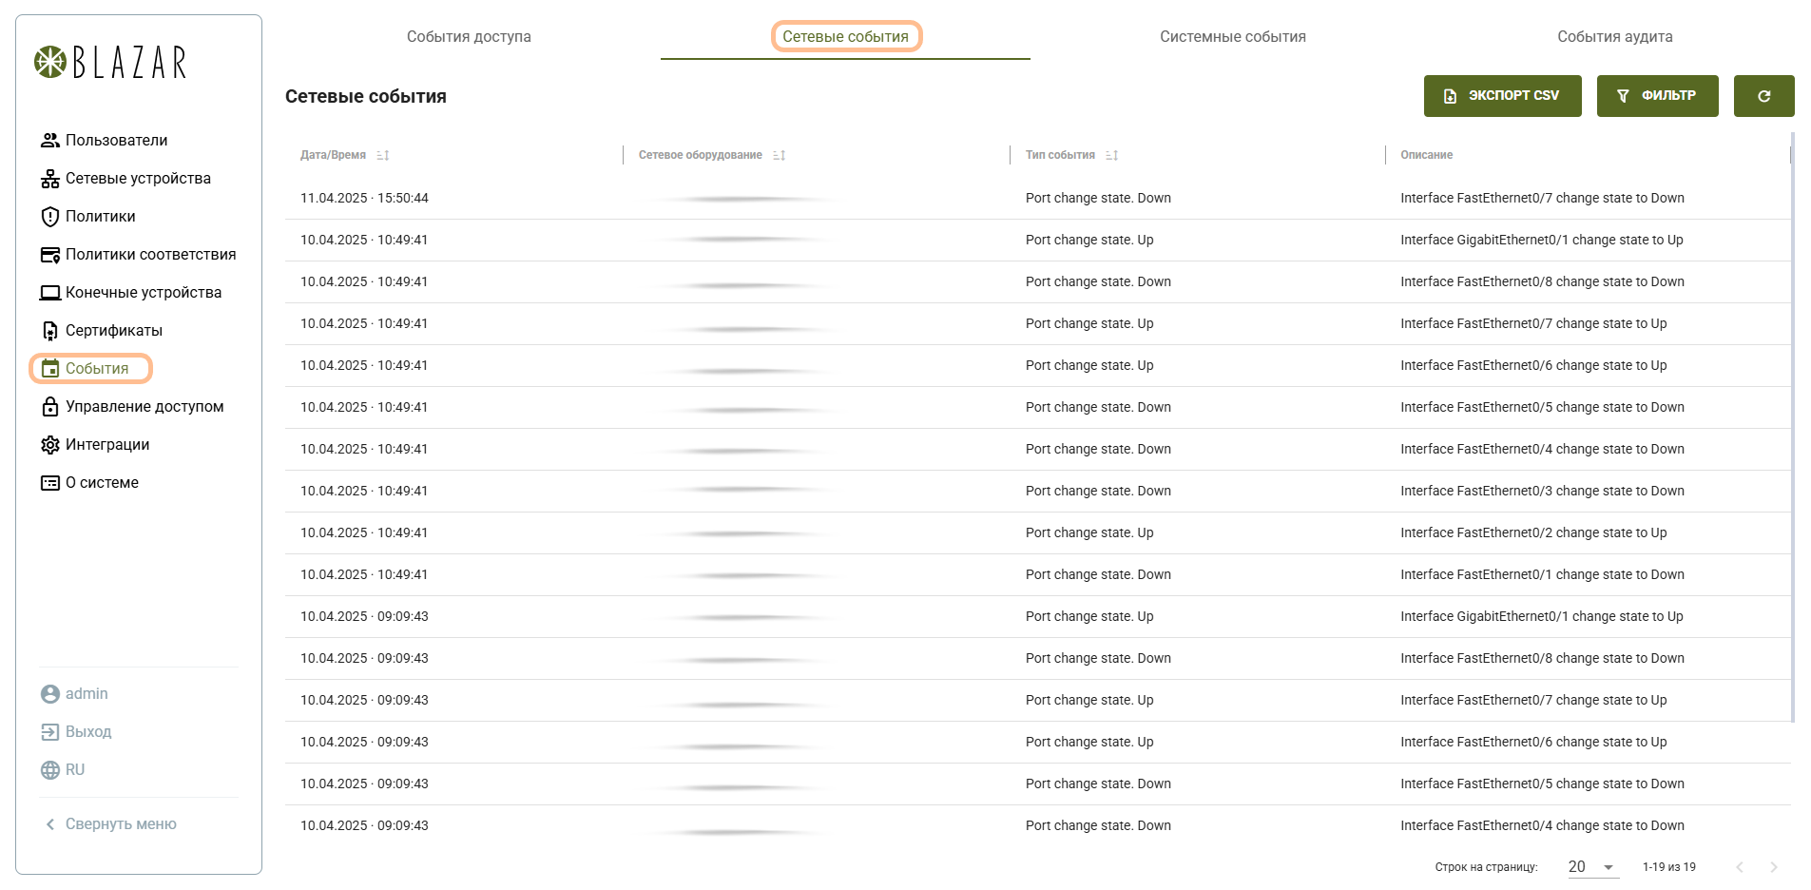Open the Certificates sidebar icon
The image size is (1811, 890).
pos(49,331)
